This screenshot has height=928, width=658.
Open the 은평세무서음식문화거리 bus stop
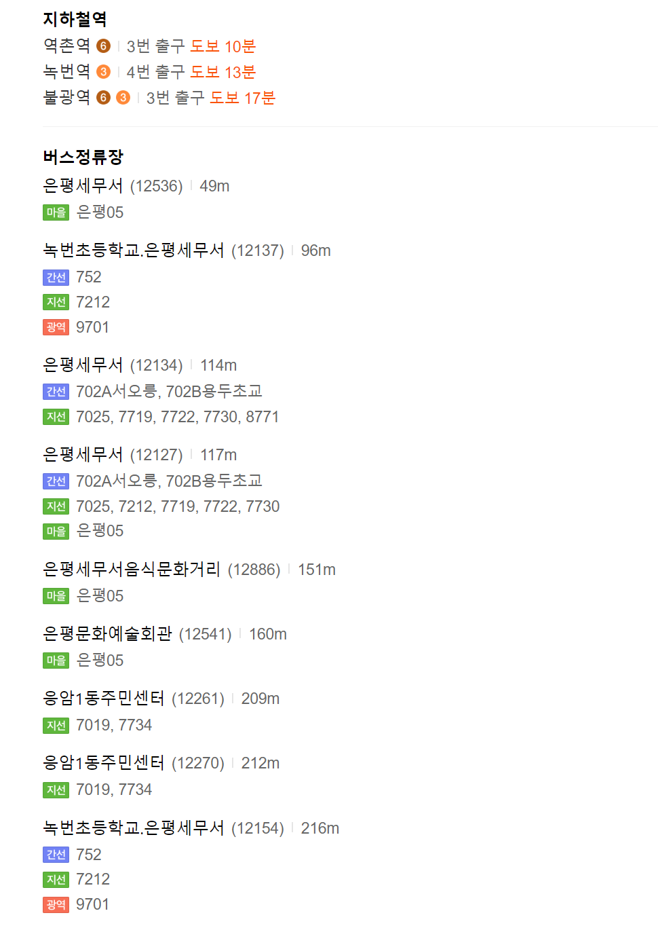(x=132, y=570)
